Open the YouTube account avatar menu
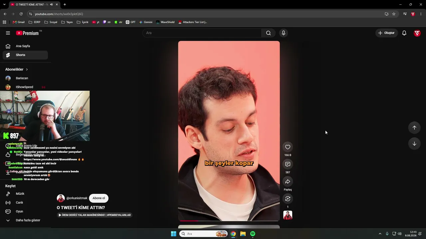The image size is (426, 239). tap(417, 33)
